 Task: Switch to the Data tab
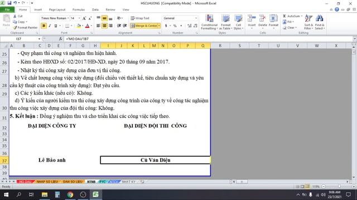point(95,9)
